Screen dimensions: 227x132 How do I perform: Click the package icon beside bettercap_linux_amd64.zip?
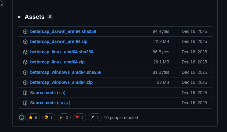pos(25,62)
